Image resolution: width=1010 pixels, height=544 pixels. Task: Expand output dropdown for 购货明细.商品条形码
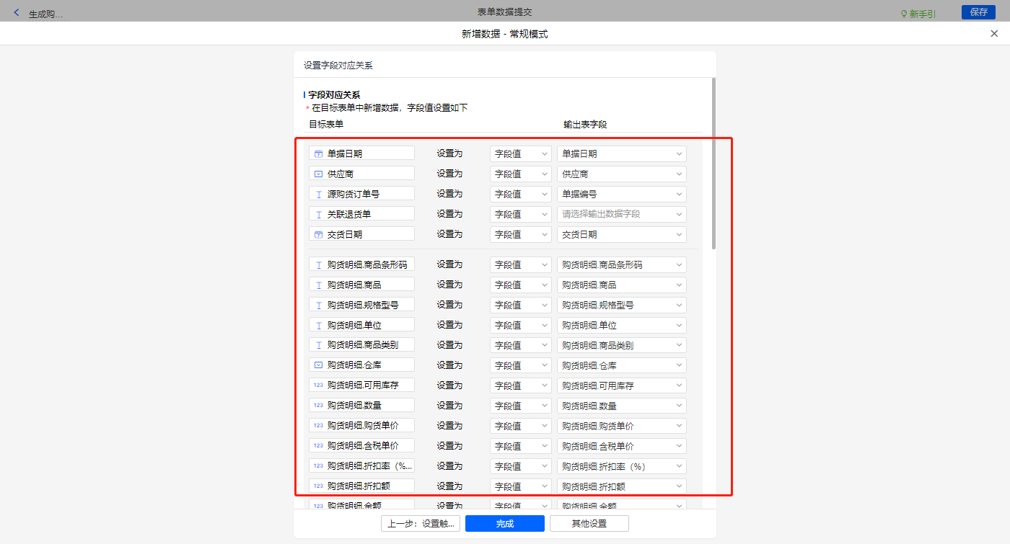point(621,264)
